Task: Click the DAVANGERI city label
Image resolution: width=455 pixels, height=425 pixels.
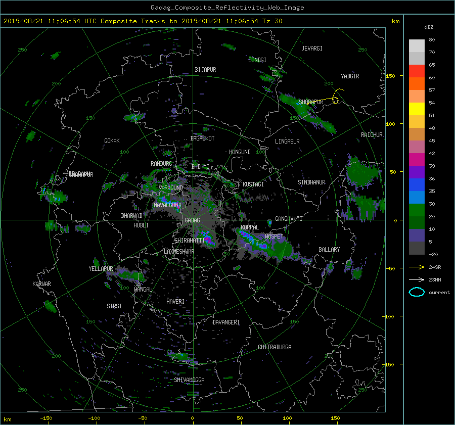Action: coord(226,322)
